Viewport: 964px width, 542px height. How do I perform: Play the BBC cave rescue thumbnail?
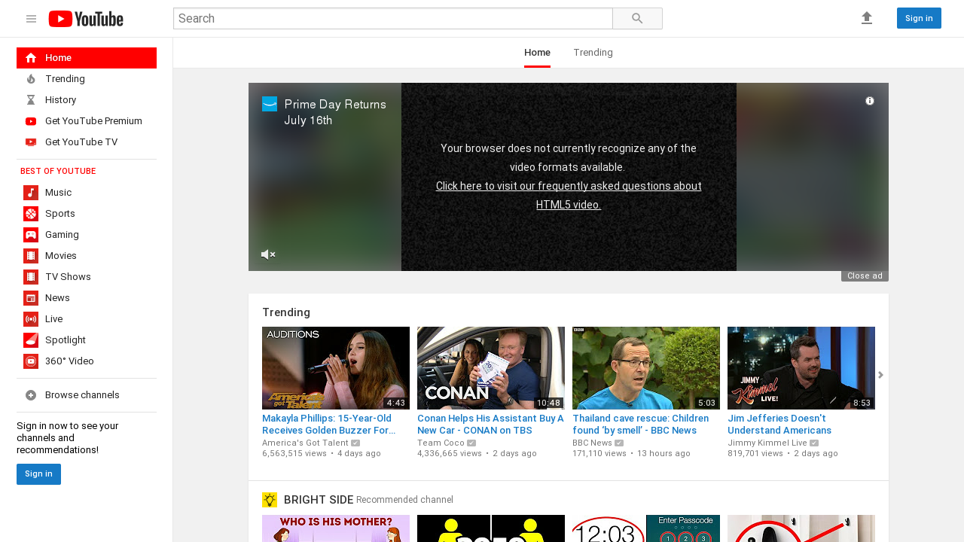646,368
